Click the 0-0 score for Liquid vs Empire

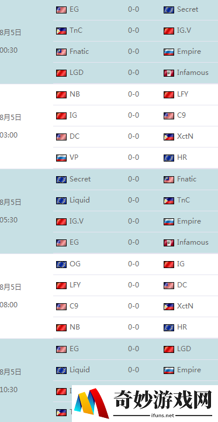coord(134,370)
